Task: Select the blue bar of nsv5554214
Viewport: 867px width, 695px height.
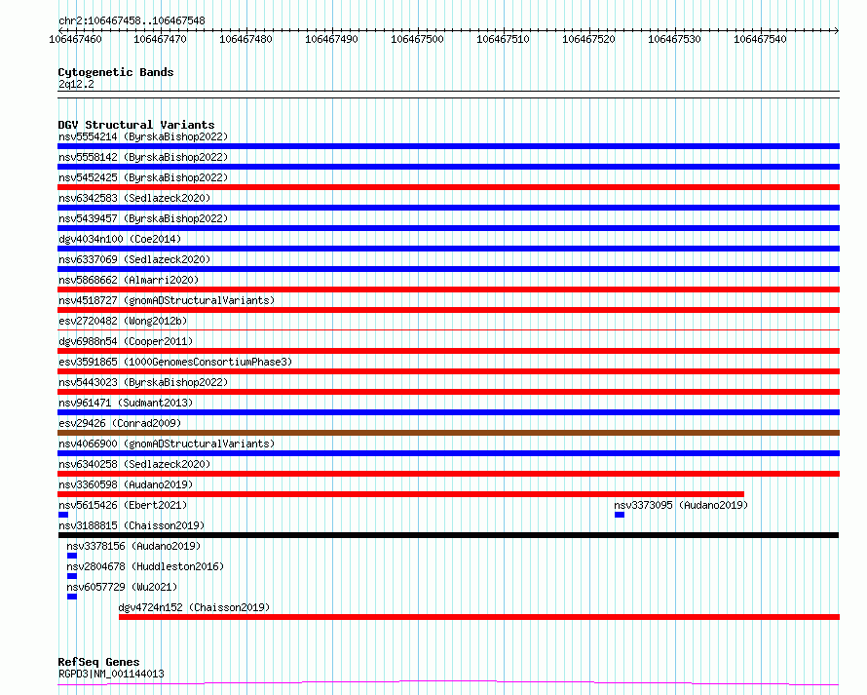Action: click(448, 146)
